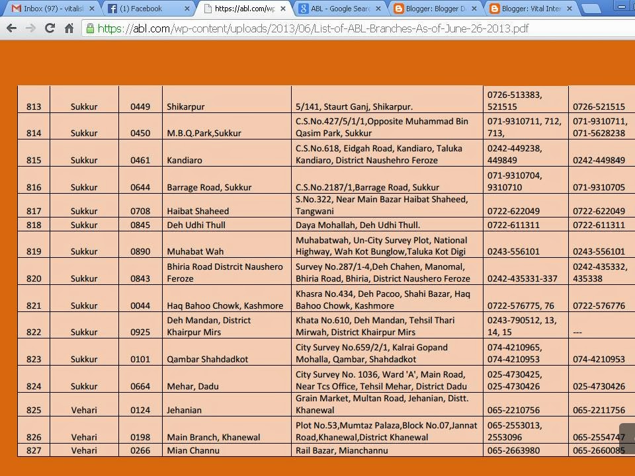
Task: Click address '5/141, Staurt Ganj, Shikarpur.'
Action: pos(354,107)
